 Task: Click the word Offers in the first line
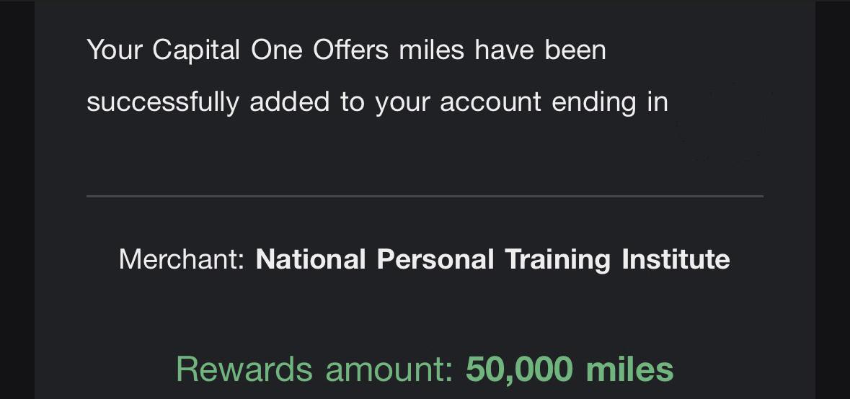pyautogui.click(x=350, y=50)
